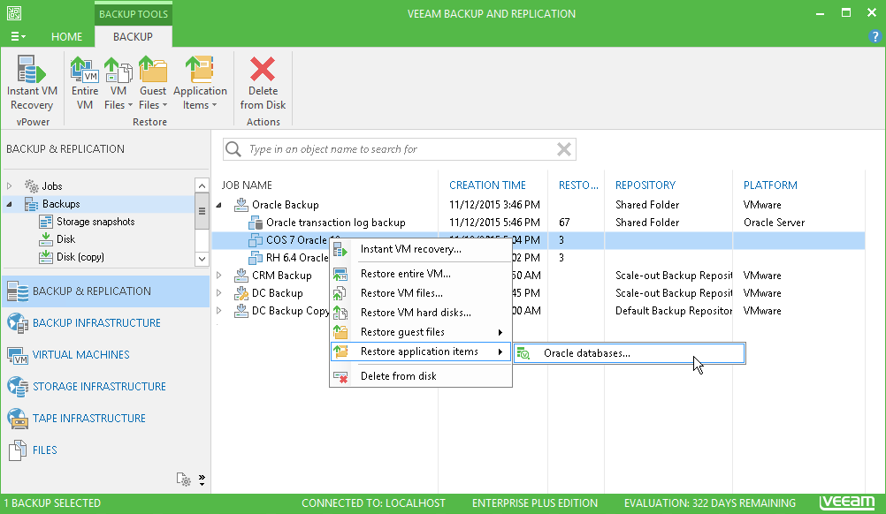Open the Restore application items submenu
This screenshot has height=514, width=886.
421,351
